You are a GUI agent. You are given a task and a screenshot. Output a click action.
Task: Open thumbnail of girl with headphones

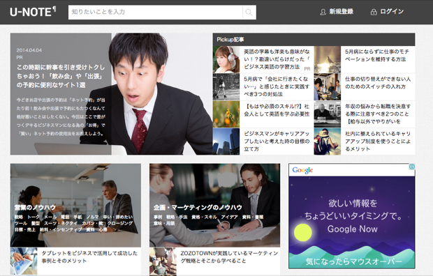click(226, 59)
